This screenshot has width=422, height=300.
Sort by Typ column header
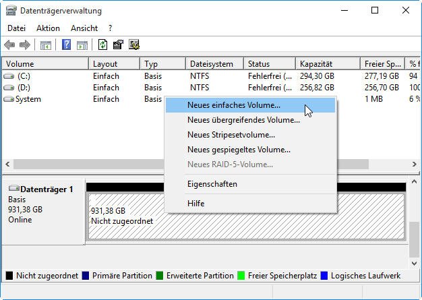(x=163, y=64)
